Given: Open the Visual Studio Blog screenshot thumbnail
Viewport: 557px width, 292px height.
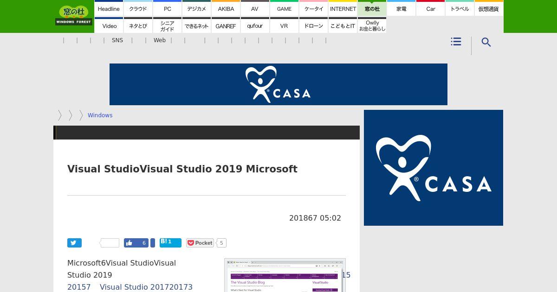Looking at the screenshot, I should point(285,275).
